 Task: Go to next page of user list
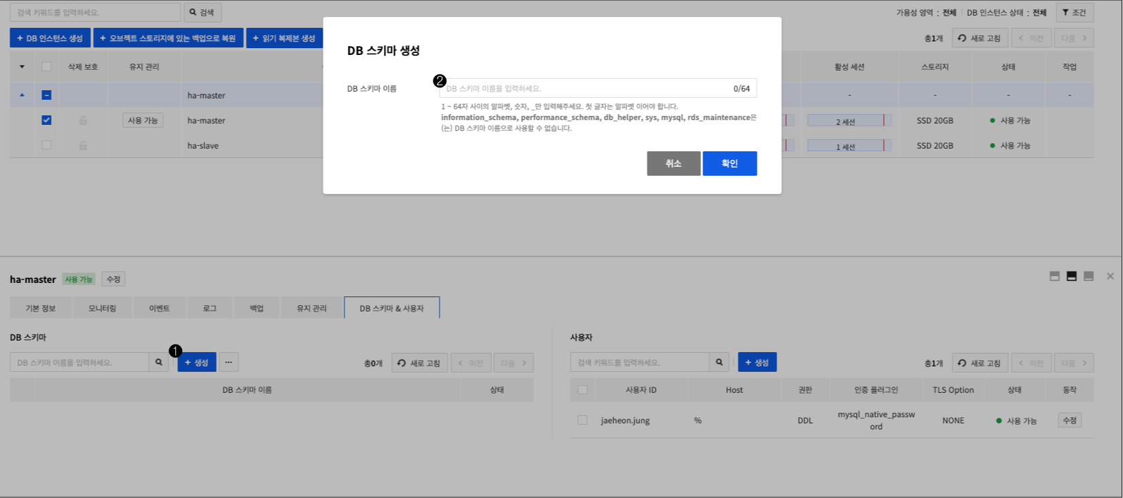[x=1073, y=363]
